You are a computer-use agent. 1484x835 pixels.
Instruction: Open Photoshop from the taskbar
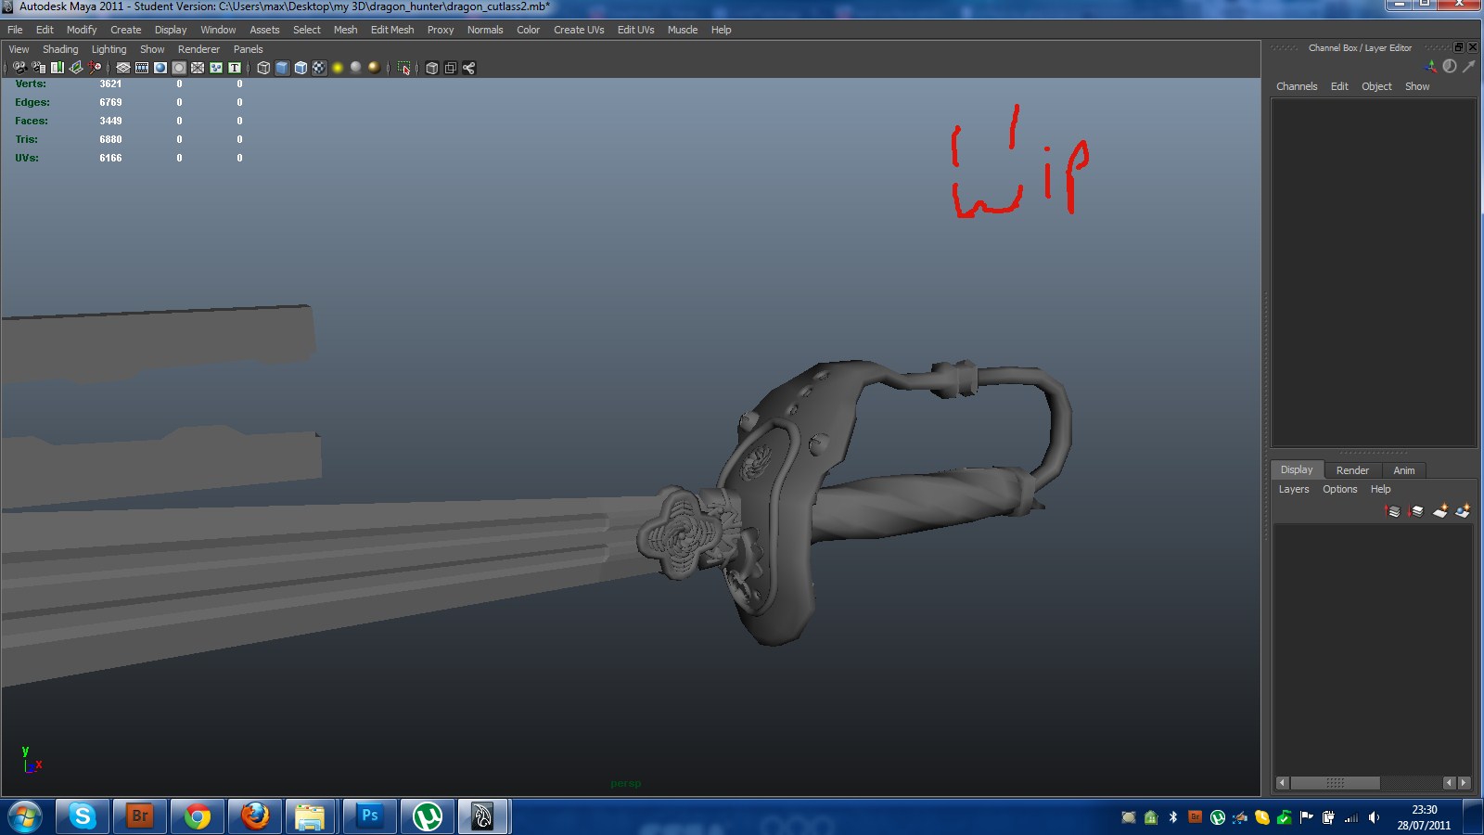(370, 816)
